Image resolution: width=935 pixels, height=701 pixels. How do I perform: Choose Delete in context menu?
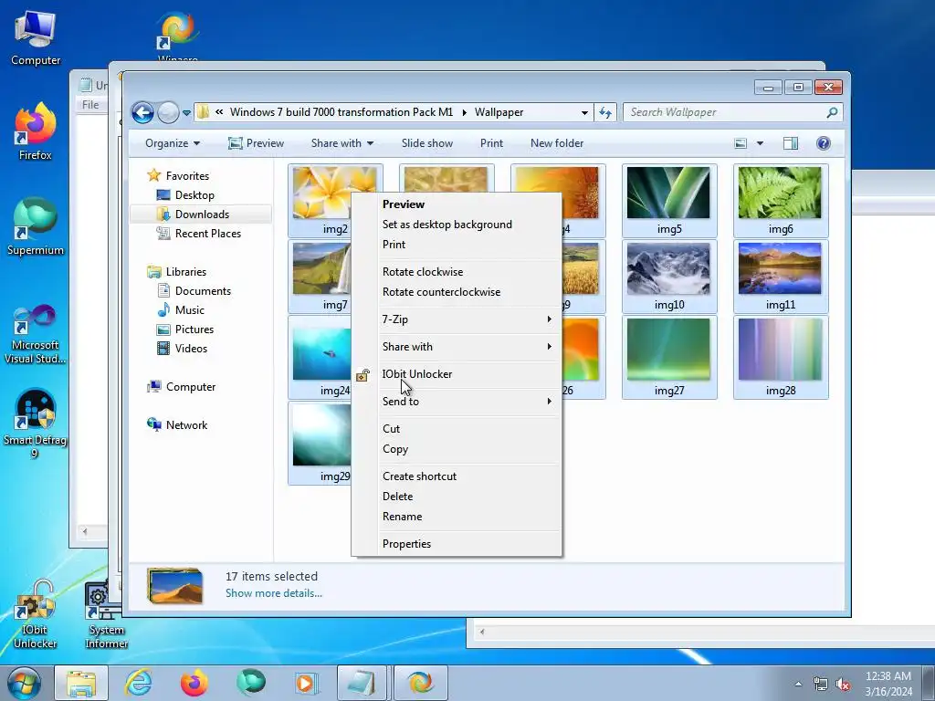[457, 497]
